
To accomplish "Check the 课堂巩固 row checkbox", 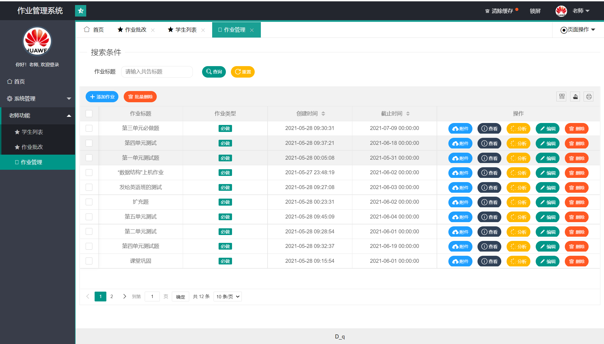I will click(x=89, y=261).
